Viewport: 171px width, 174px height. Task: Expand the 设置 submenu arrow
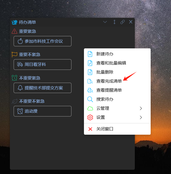point(141,117)
